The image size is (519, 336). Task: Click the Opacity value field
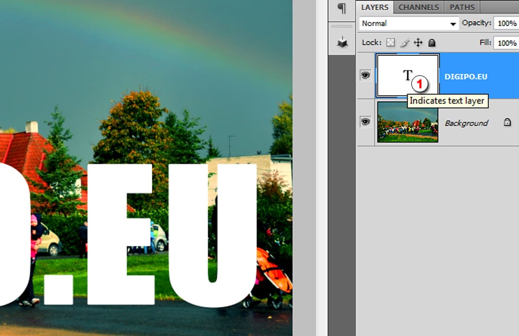tap(506, 24)
